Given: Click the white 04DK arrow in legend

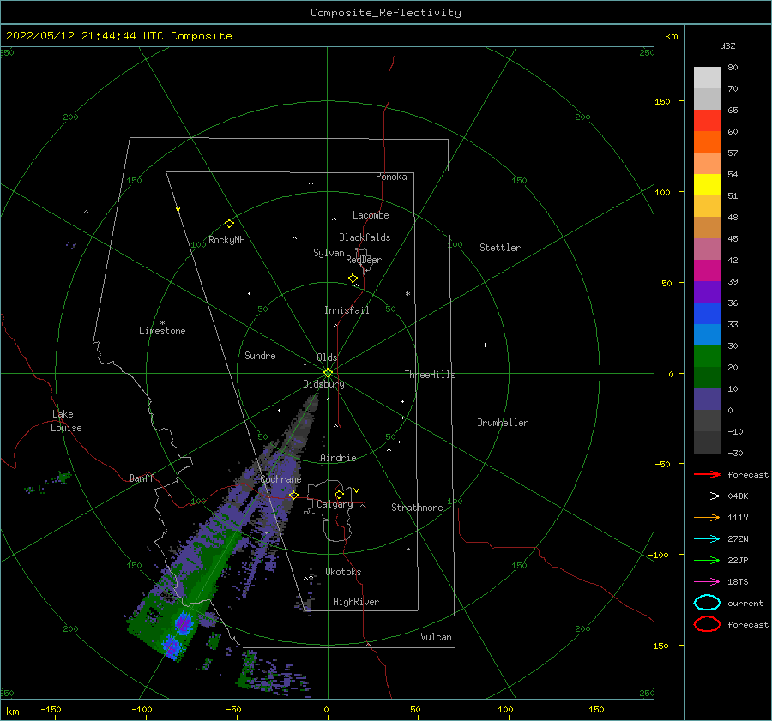Looking at the screenshot, I should tap(707, 496).
